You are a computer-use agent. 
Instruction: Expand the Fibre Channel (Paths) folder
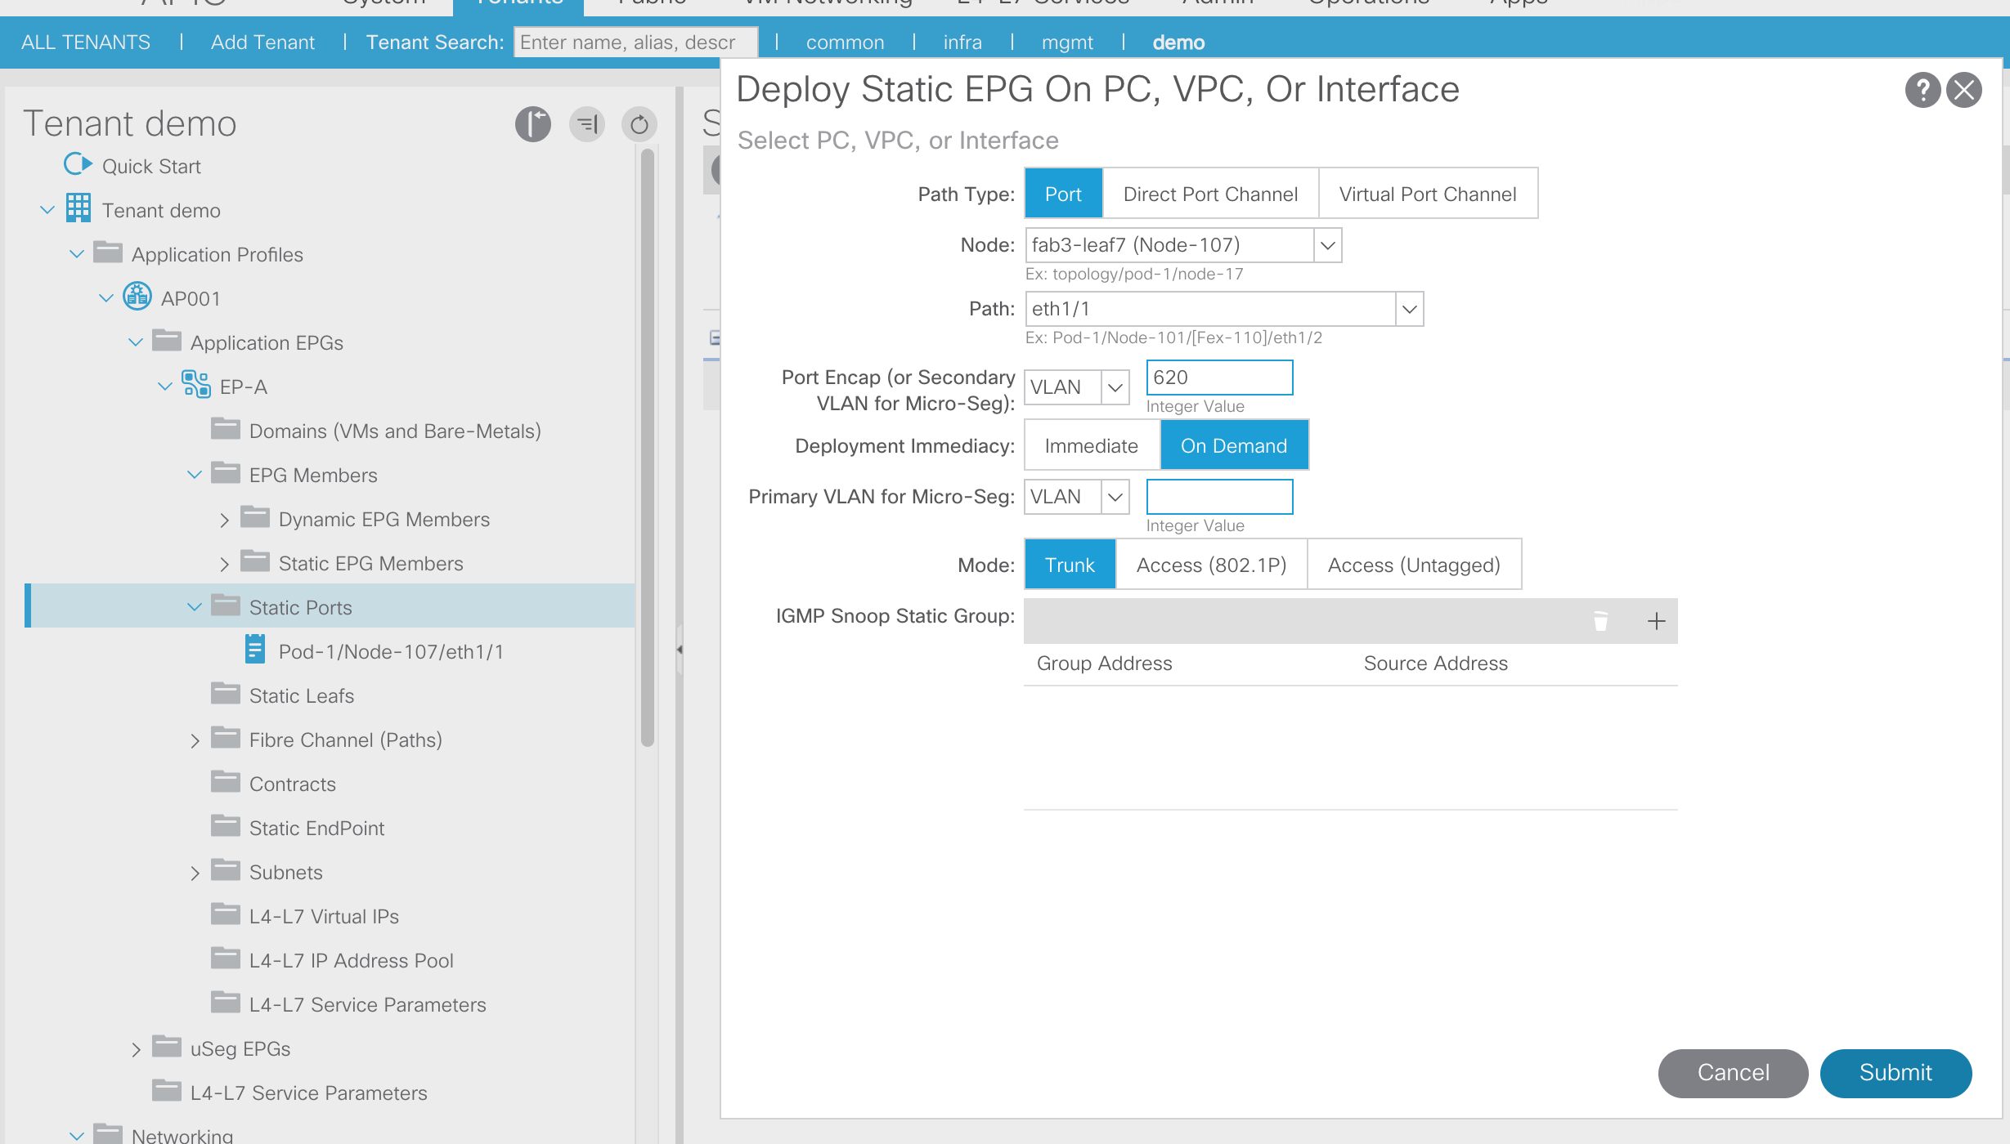pyautogui.click(x=195, y=740)
